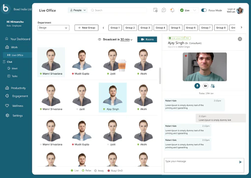Select highlighted Ajay Singh avatar card

click(113, 97)
